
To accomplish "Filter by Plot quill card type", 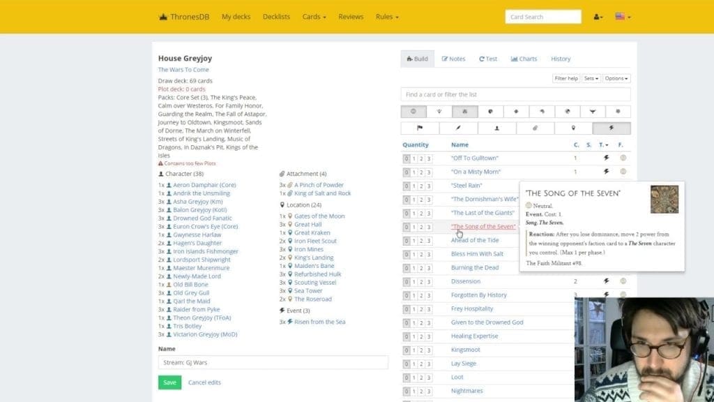I will click(458, 128).
